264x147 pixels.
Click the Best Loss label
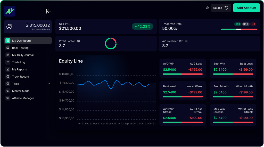point(246,64)
